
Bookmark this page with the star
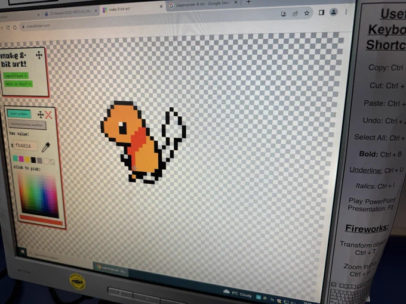click(x=306, y=13)
